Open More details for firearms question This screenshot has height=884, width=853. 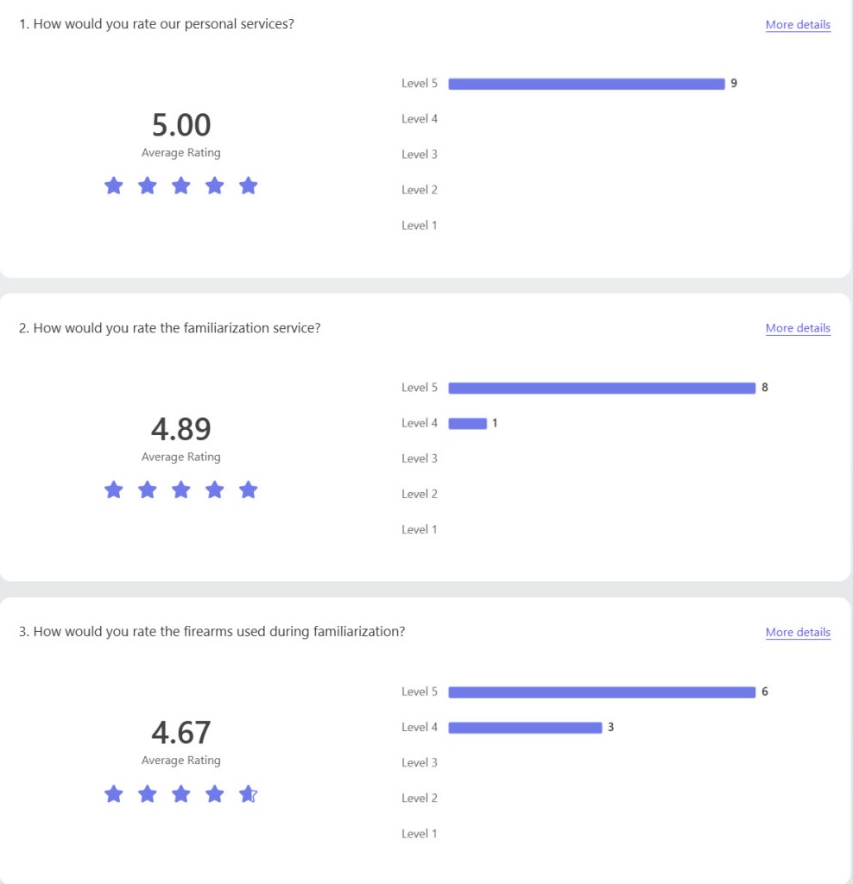point(798,632)
